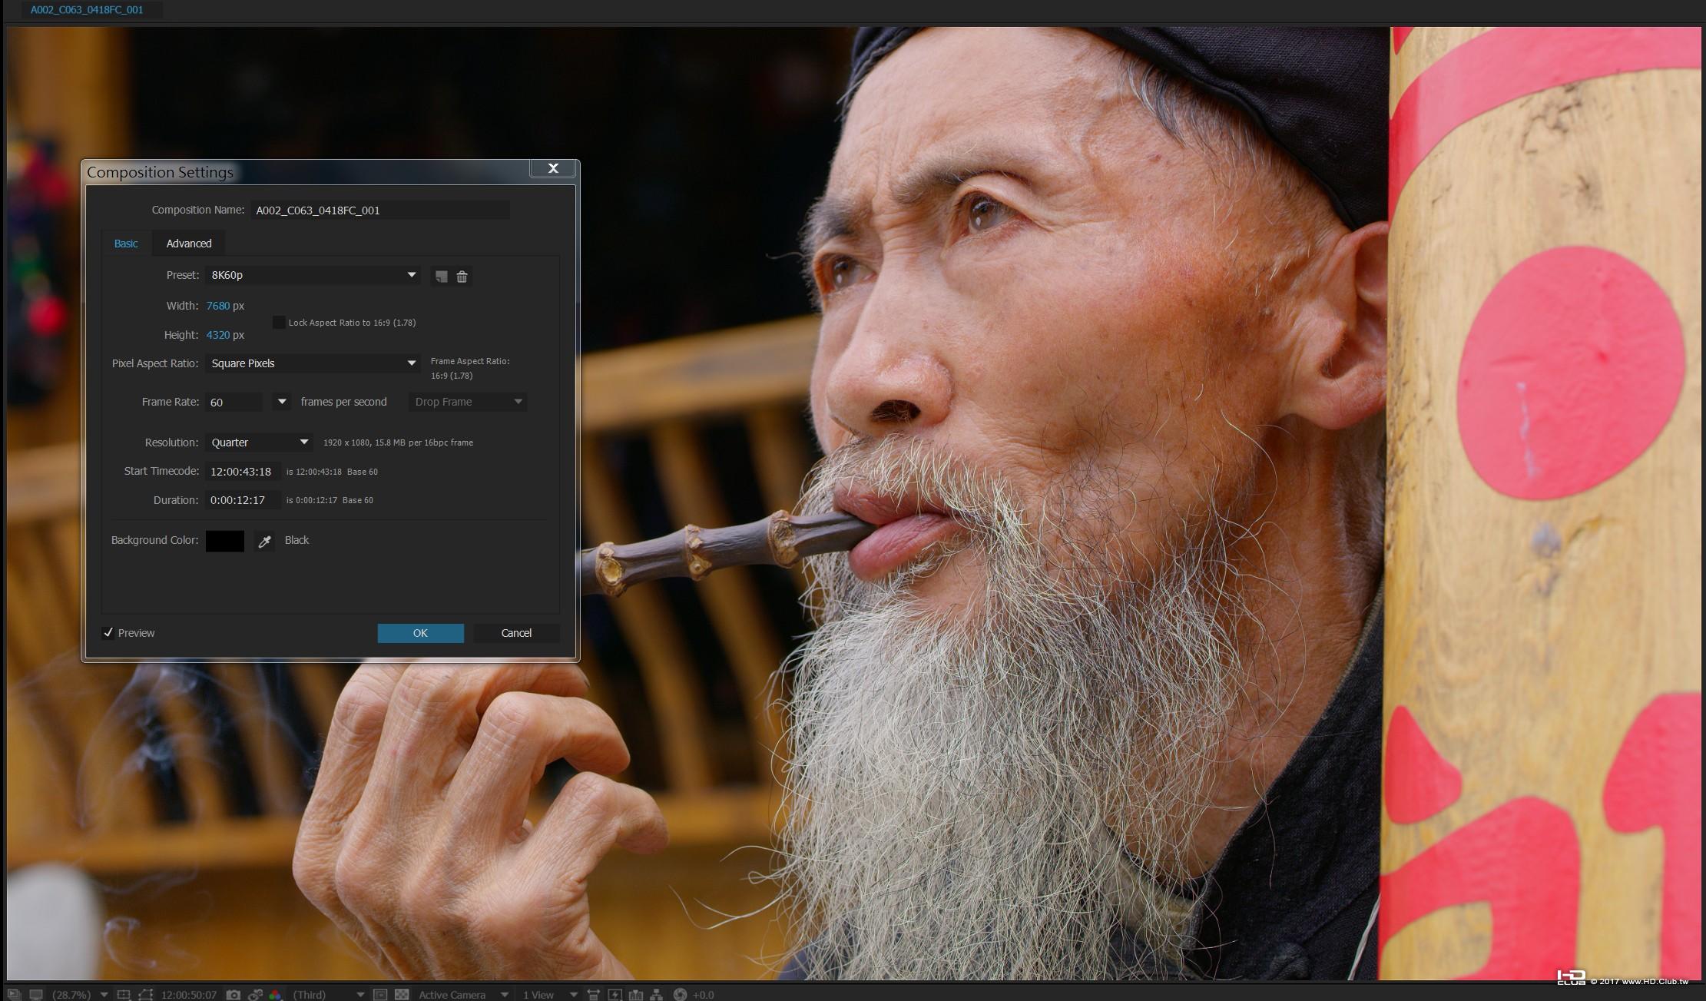Take snapshot with camera icon

234,995
